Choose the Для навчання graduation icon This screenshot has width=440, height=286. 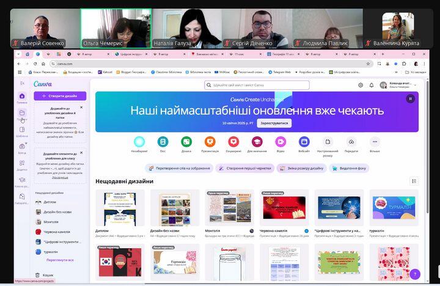257,142
